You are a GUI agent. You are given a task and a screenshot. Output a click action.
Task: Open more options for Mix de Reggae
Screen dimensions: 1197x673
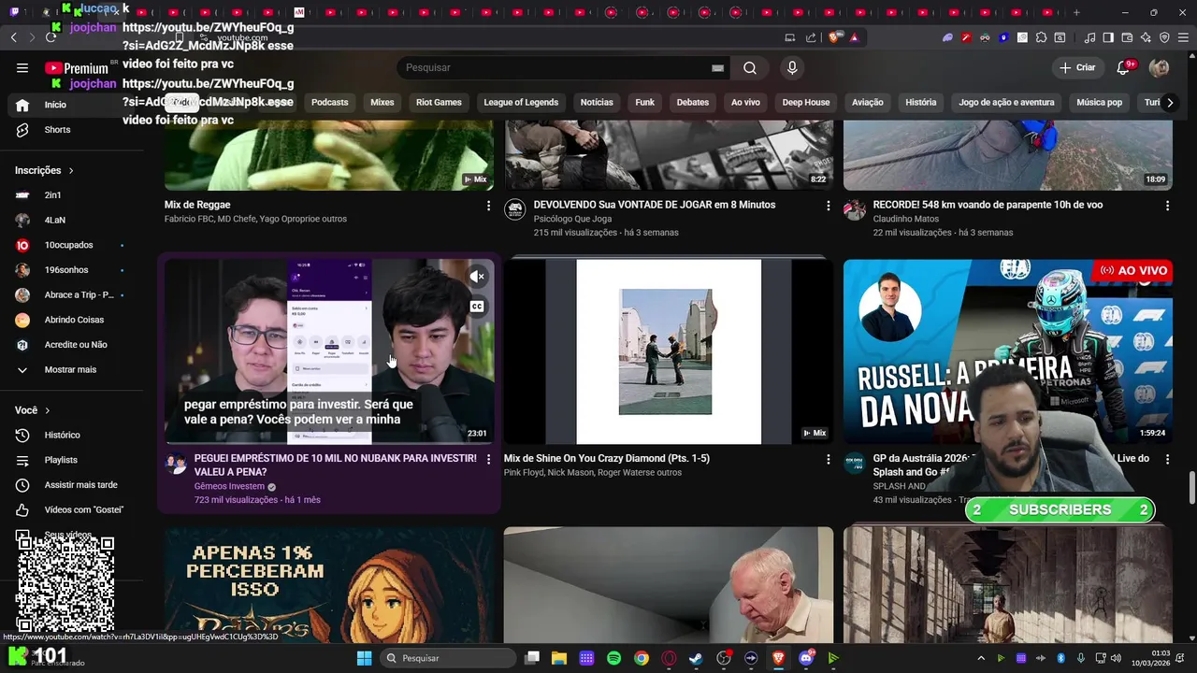[x=488, y=206]
